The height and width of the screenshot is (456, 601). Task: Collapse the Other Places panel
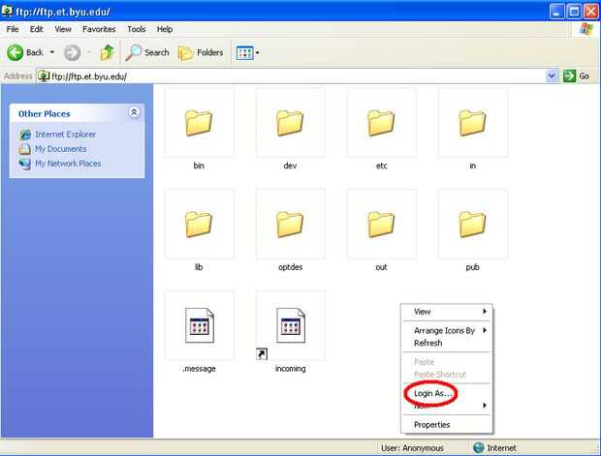click(134, 112)
